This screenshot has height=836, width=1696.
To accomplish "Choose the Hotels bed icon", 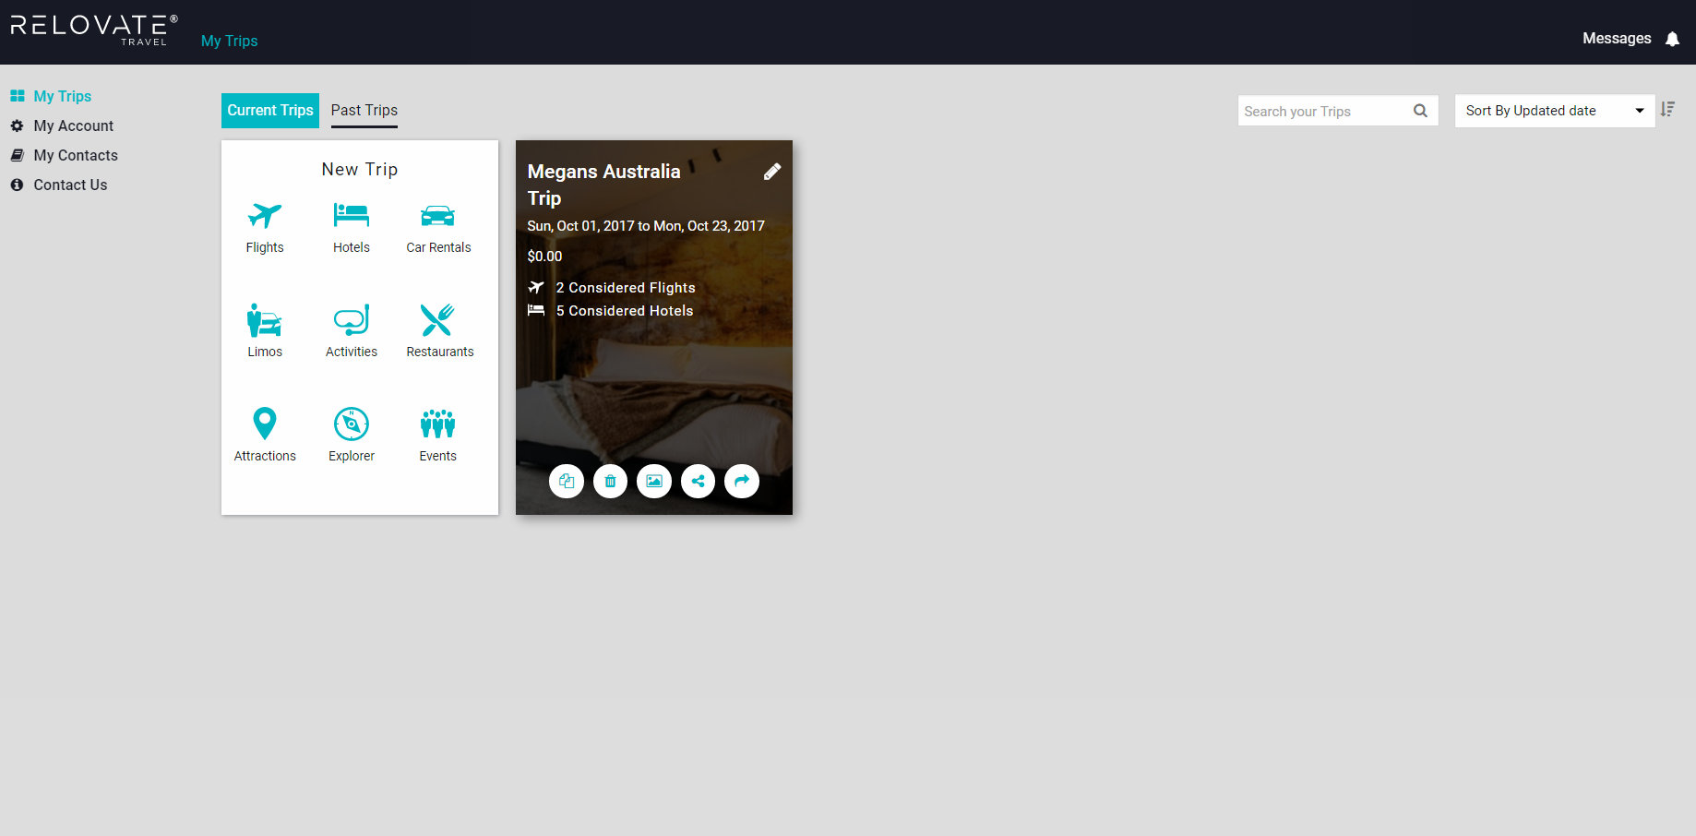I will 351,215.
